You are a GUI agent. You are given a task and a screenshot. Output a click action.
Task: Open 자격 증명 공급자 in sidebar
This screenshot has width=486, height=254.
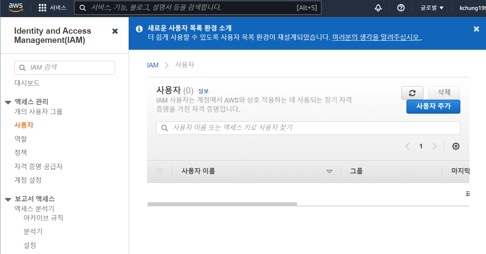[38, 166]
